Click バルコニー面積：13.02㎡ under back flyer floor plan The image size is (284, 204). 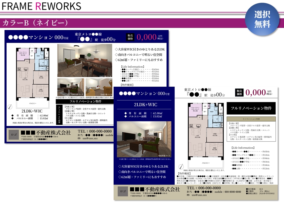click(x=30, y=118)
